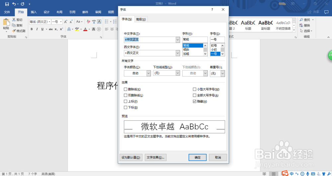Open the Font color (字体颜色) dropdown
This screenshot has height=176, width=332.
click(148, 73)
